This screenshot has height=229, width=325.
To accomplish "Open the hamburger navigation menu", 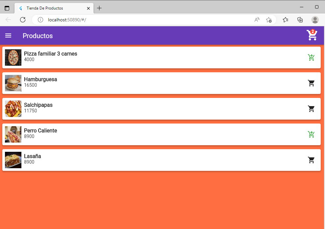I will coord(8,35).
